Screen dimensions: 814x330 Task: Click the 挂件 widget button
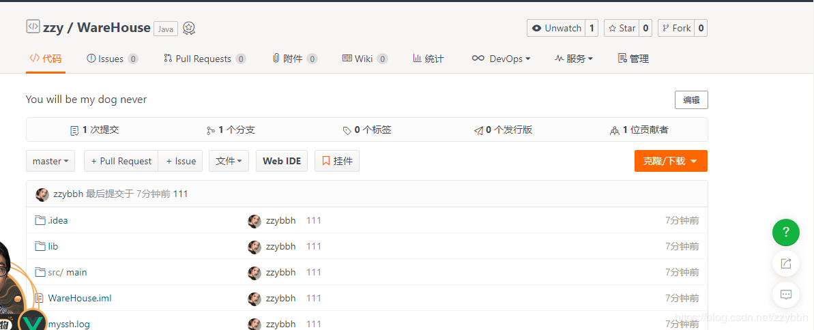tap(337, 161)
